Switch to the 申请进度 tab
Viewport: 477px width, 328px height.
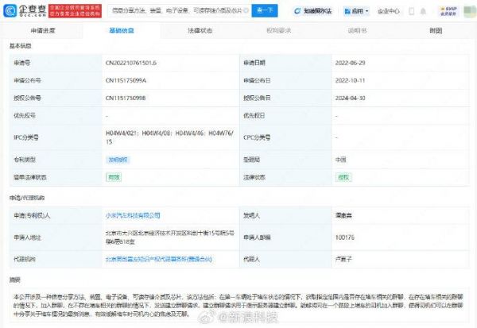pos(42,30)
